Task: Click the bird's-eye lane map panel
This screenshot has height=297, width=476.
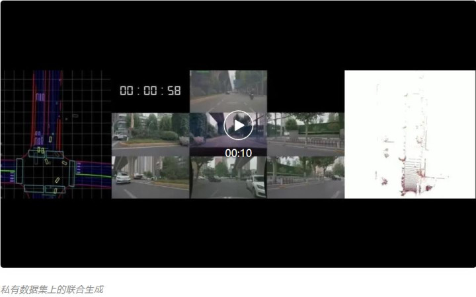Action: pos(56,135)
